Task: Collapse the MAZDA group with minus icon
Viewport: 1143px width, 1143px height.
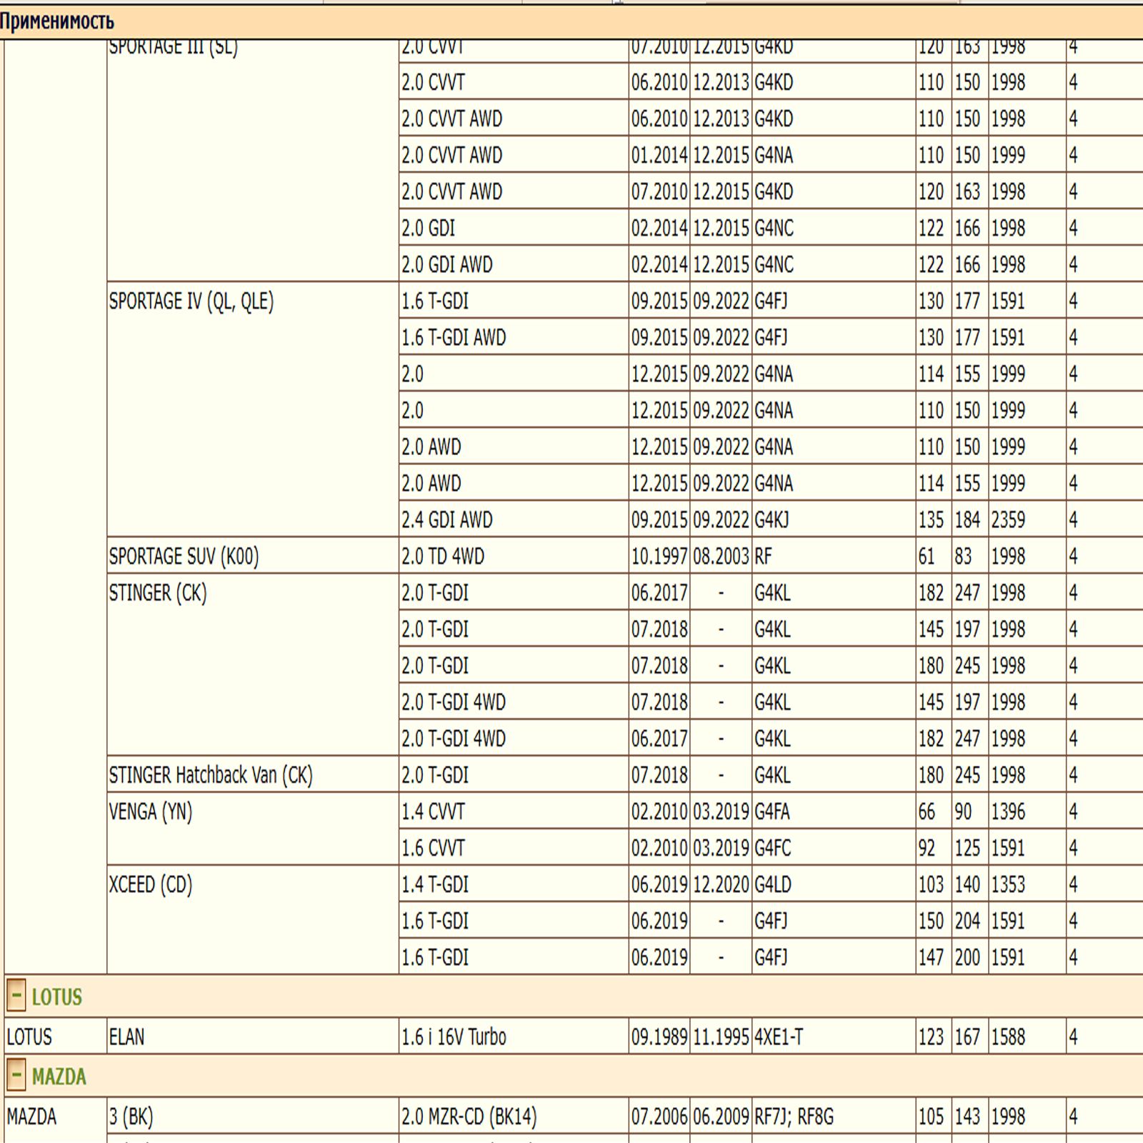Action: pyautogui.click(x=17, y=1076)
